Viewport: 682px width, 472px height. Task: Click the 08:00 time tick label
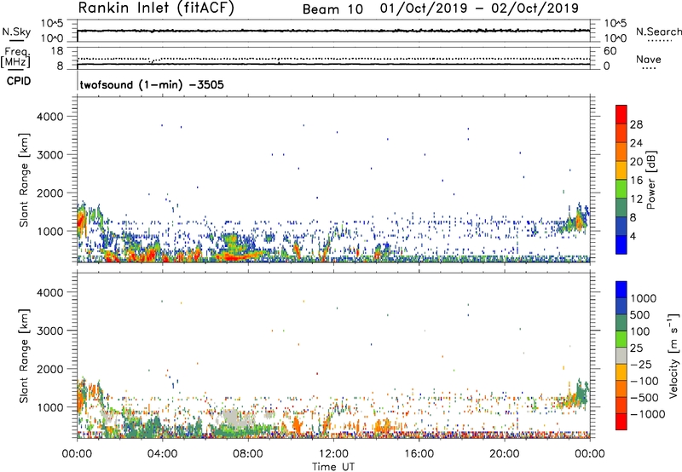248,454
